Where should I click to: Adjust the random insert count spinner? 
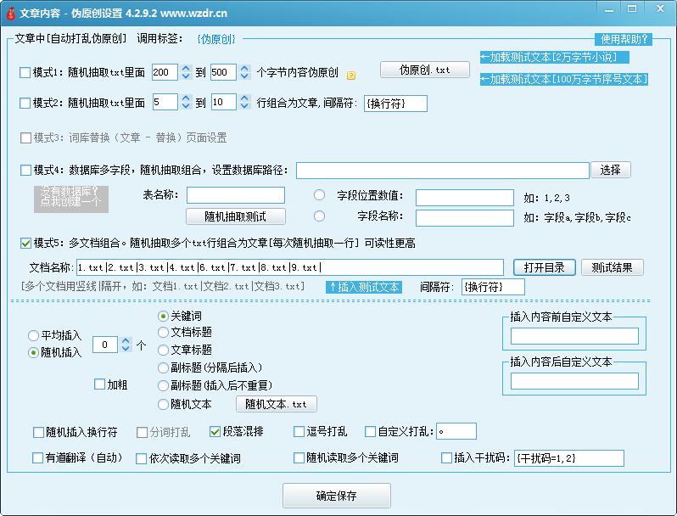126,345
